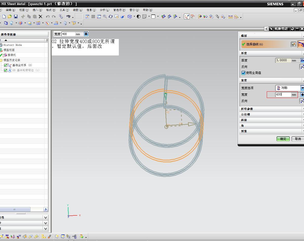Image resolution: width=304 pixels, height=241 pixels.
Task: Click the tab sheet metal tool icon
Action: click(x=6, y=23)
